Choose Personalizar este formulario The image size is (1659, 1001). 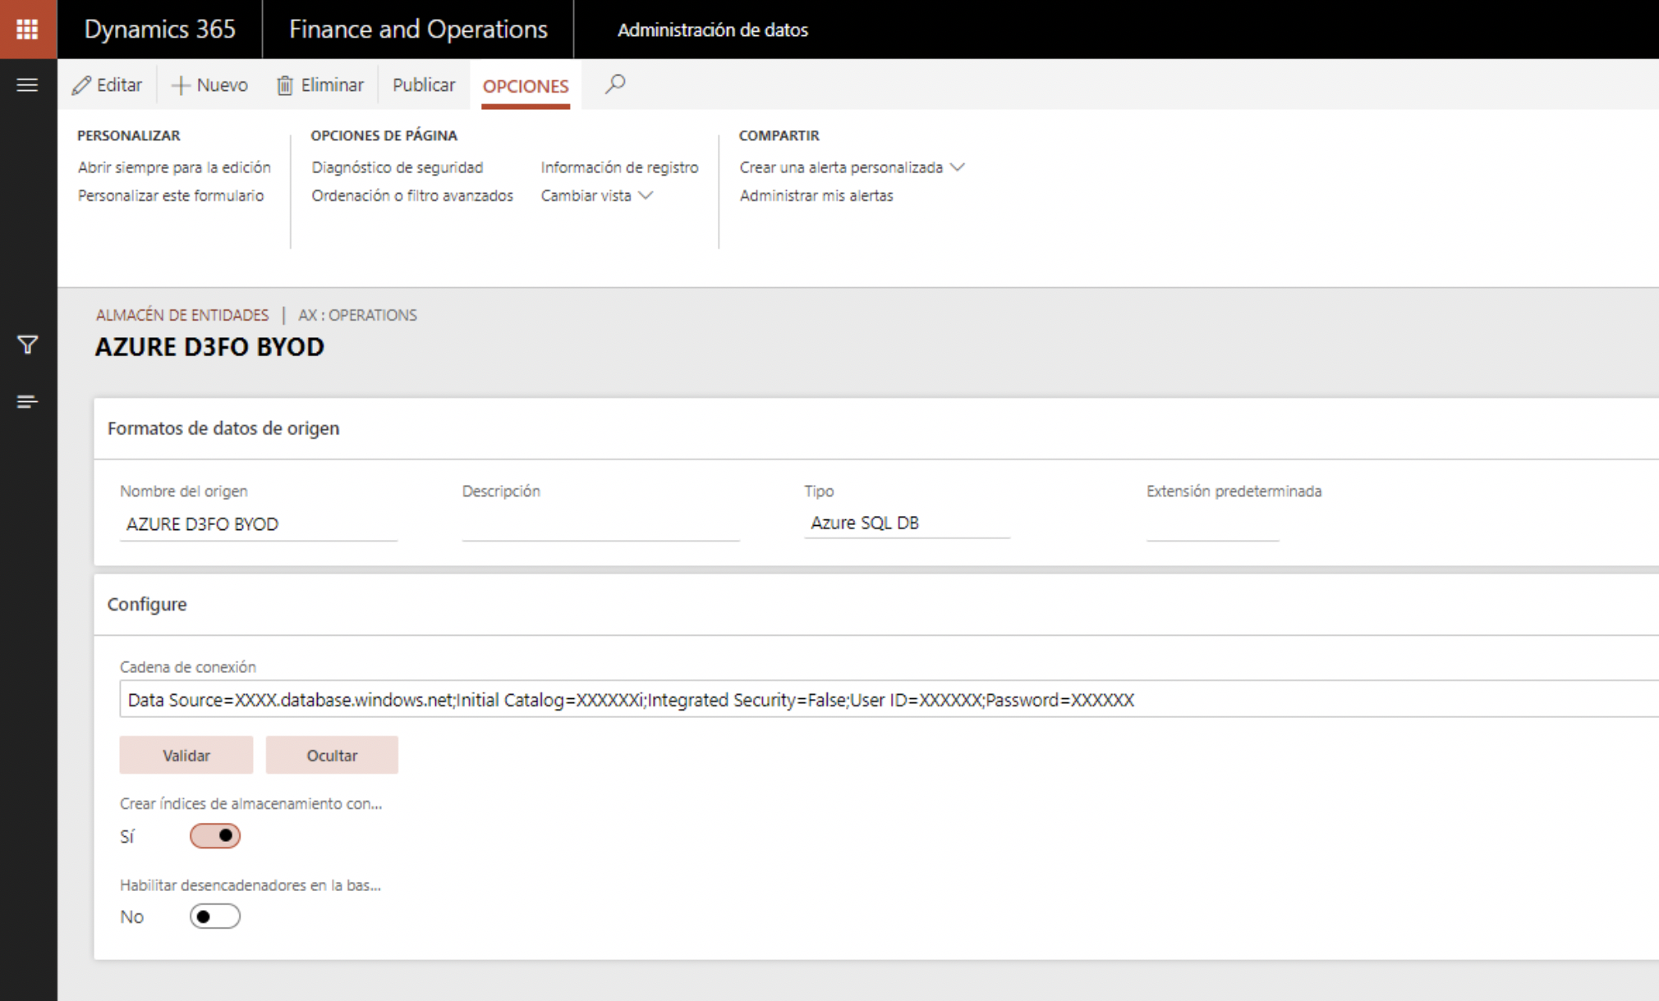click(x=171, y=195)
